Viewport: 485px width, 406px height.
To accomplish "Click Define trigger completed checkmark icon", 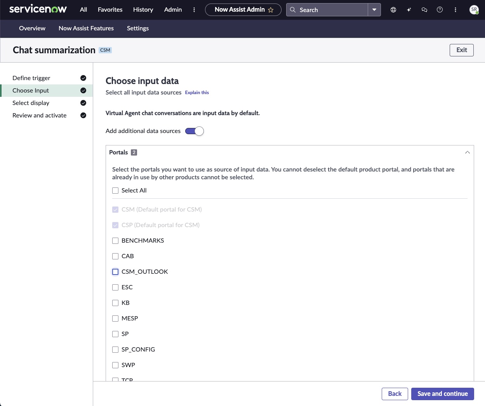I will coord(83,78).
